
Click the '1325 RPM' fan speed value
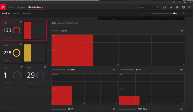(143, 109)
